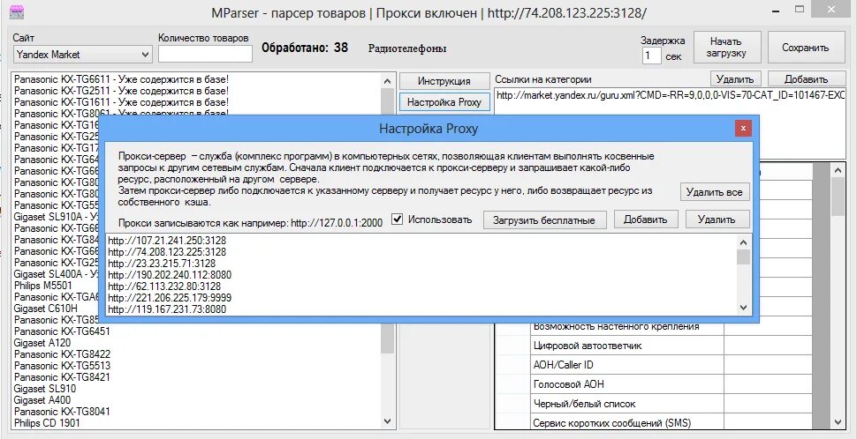Screen dimensions: 857x439
Task: Click product list scroll down arrow
Action: [x=388, y=421]
